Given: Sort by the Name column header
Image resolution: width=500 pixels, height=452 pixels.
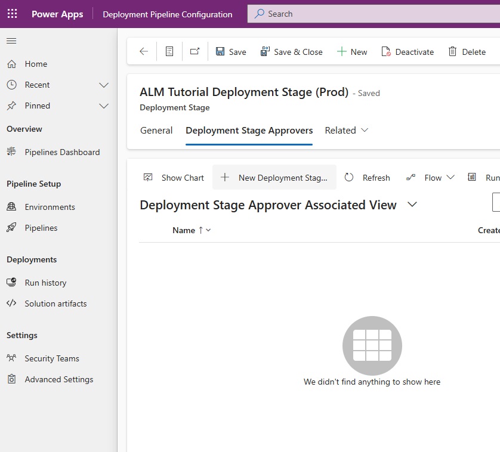Looking at the screenshot, I should pos(184,230).
